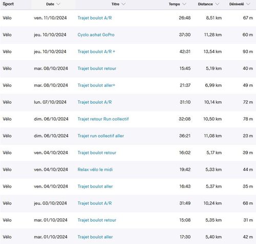Click distance 10,14 km
This screenshot has height=244, width=256.
pyautogui.click(x=213, y=102)
